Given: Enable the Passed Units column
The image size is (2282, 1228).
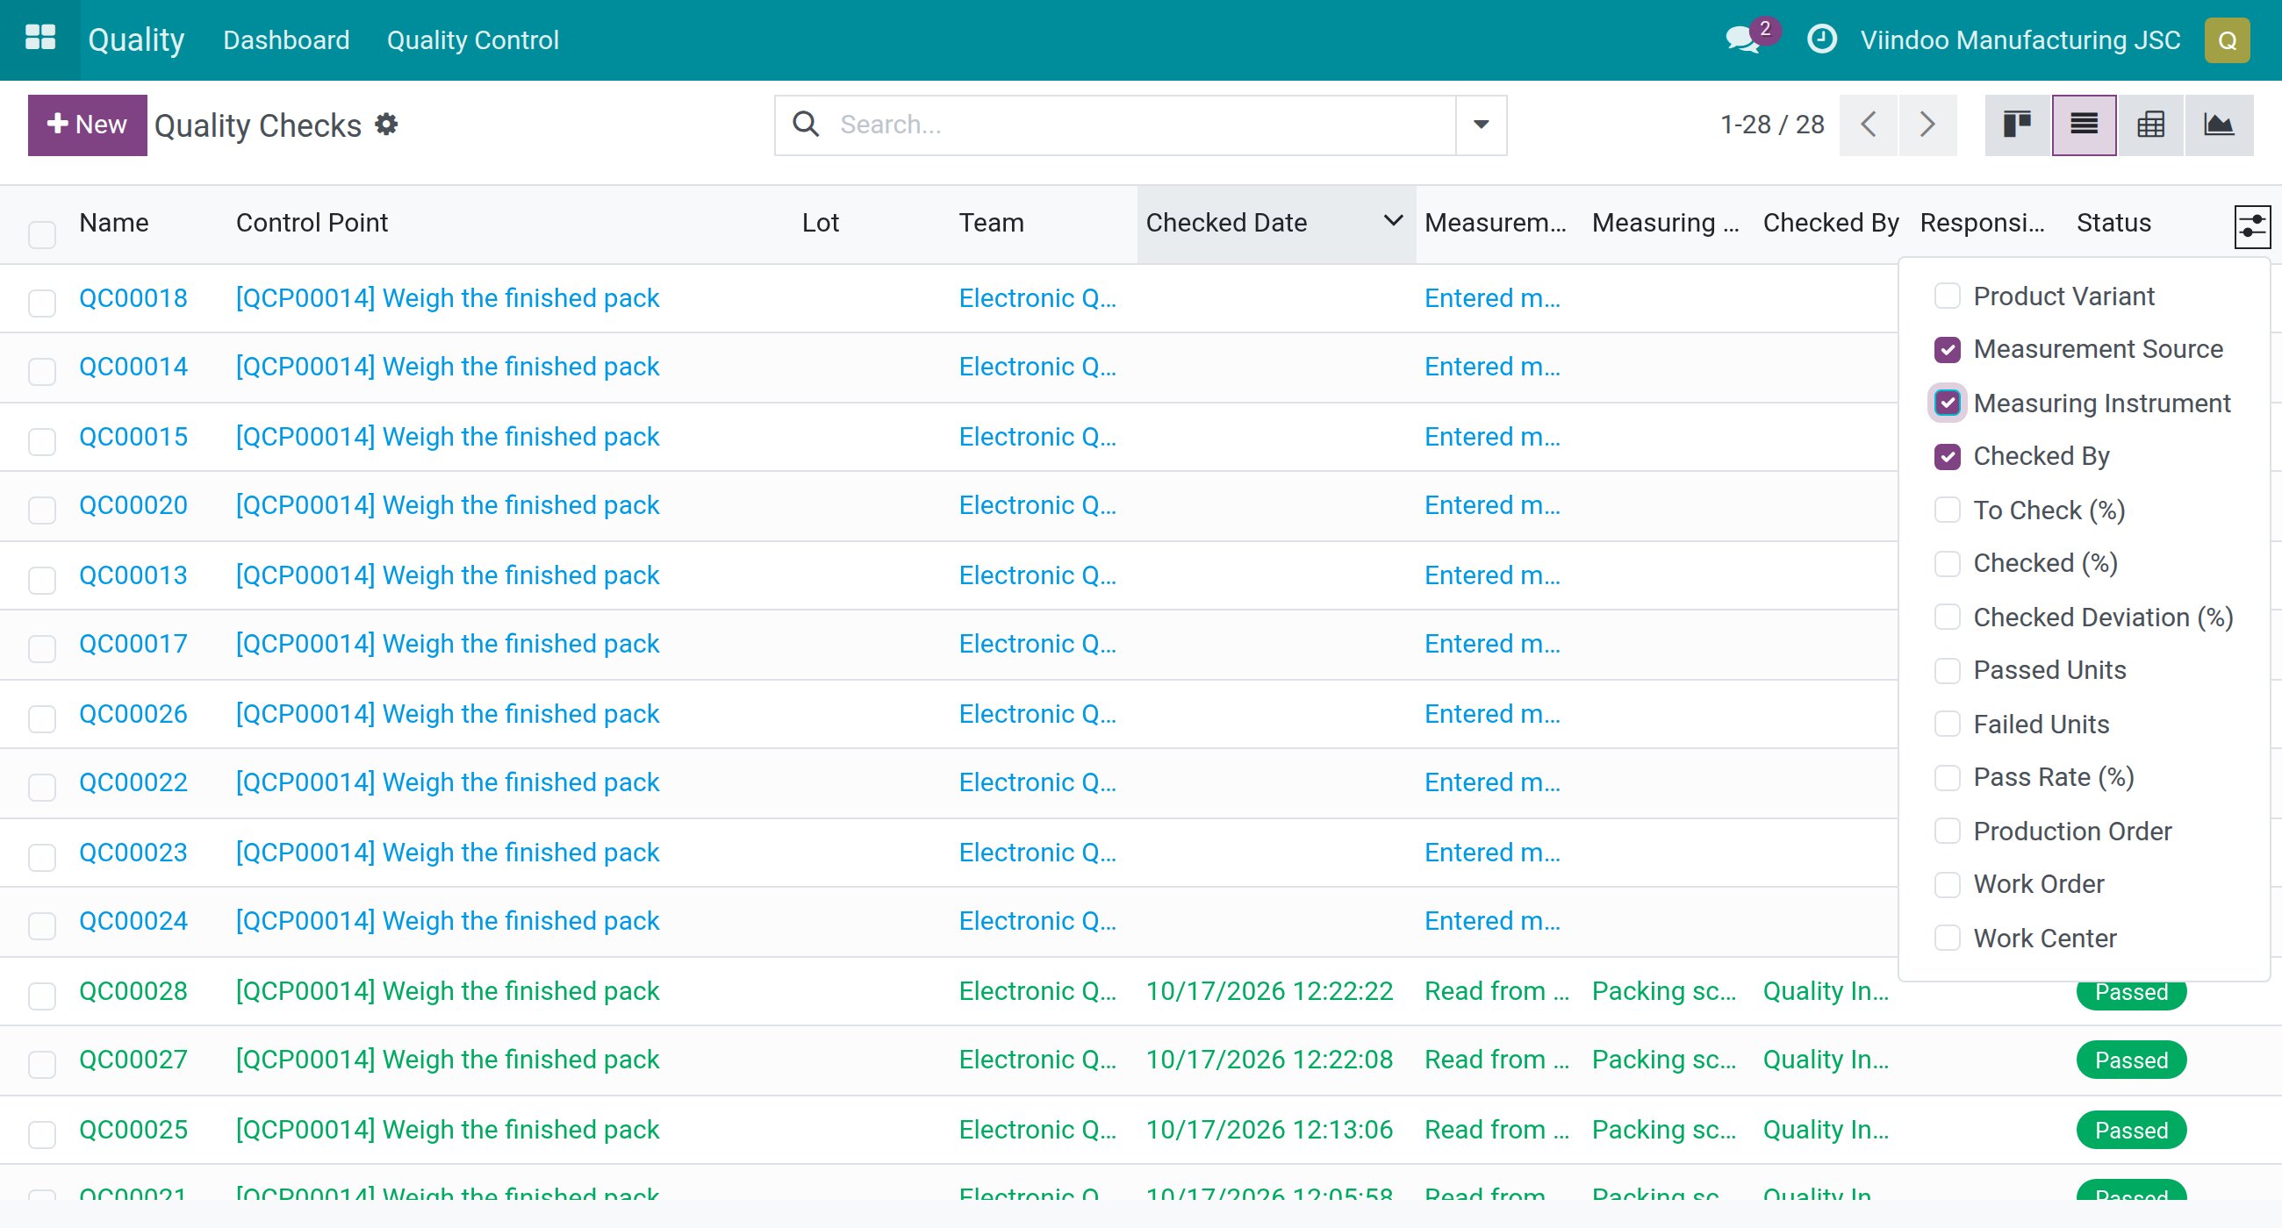Looking at the screenshot, I should (1947, 670).
